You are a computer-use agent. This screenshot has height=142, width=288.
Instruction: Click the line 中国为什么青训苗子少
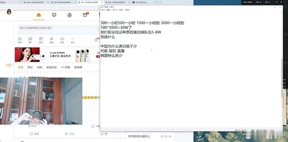tap(119, 46)
